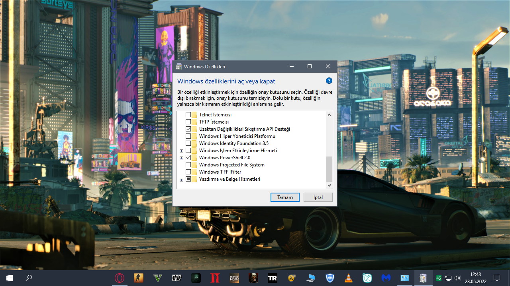510x286 pixels.
Task: Expand Windows İşlem Etkinleştirme Hizmeti node
Action: pyautogui.click(x=181, y=151)
